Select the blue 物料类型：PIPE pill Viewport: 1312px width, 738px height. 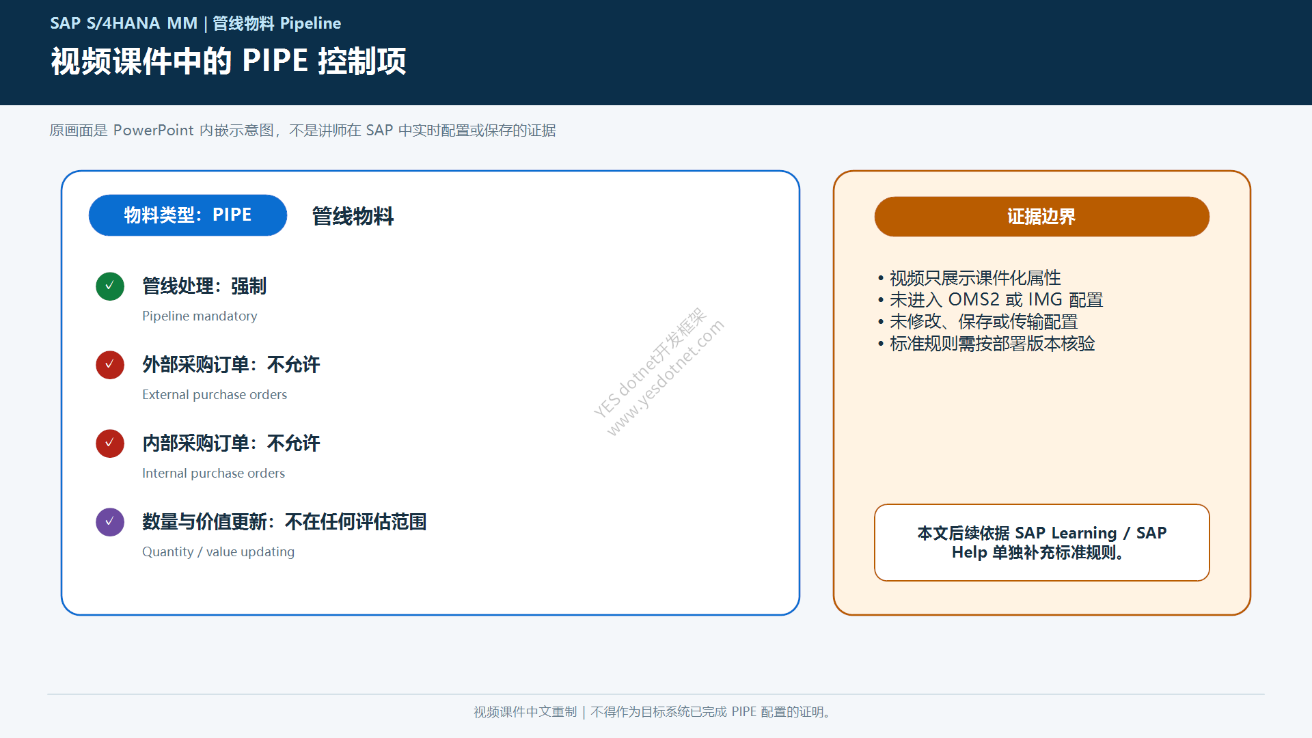pyautogui.click(x=188, y=215)
